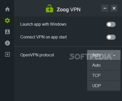Viewport: 122px width, 101px height.
Task: Click the green padlock Zoog logo
Action: pos(49,8)
